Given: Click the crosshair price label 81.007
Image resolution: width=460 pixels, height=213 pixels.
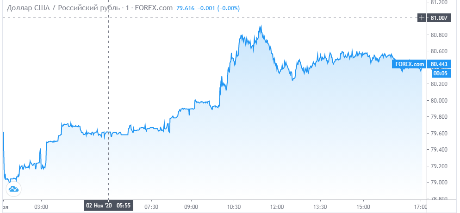Looking at the screenshot, I should coord(439,18).
